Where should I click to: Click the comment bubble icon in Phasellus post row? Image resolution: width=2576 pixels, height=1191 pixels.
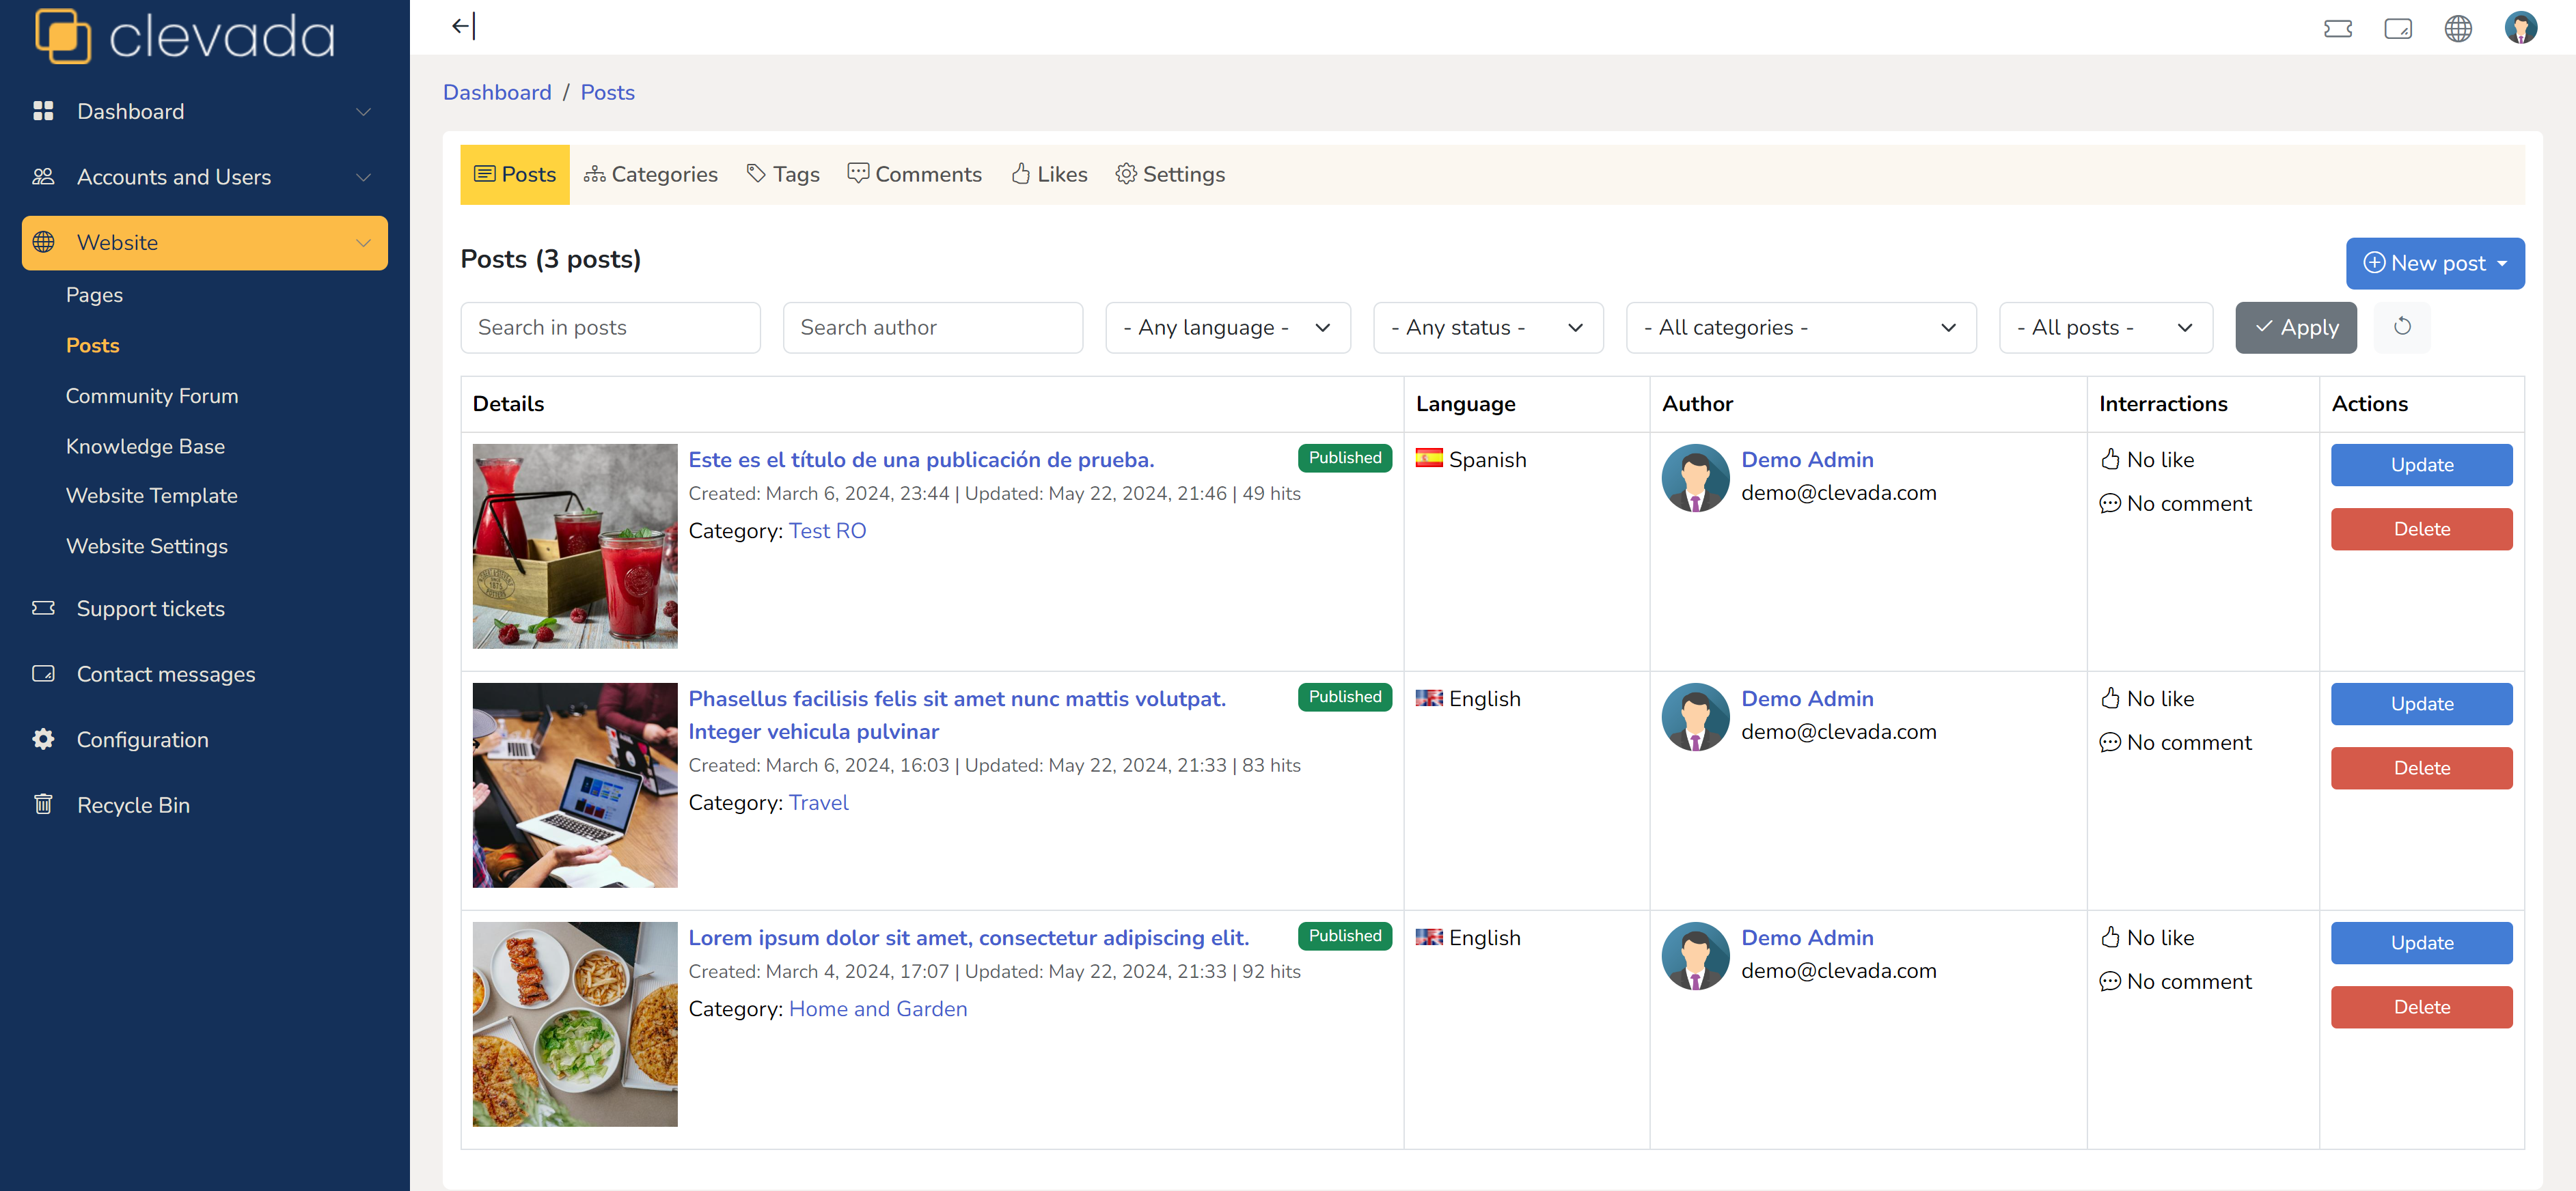tap(2110, 742)
